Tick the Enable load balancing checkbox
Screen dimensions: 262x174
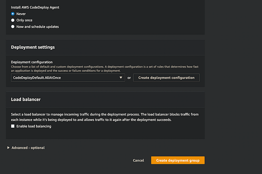tap(13, 126)
